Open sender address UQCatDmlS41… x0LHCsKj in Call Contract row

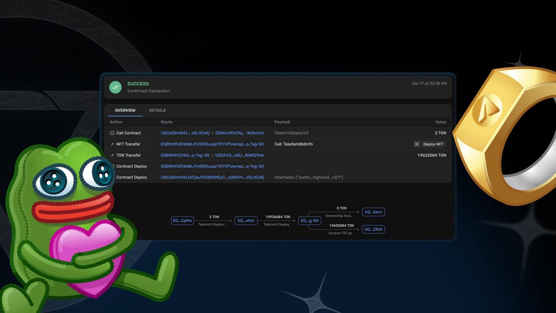coord(185,133)
